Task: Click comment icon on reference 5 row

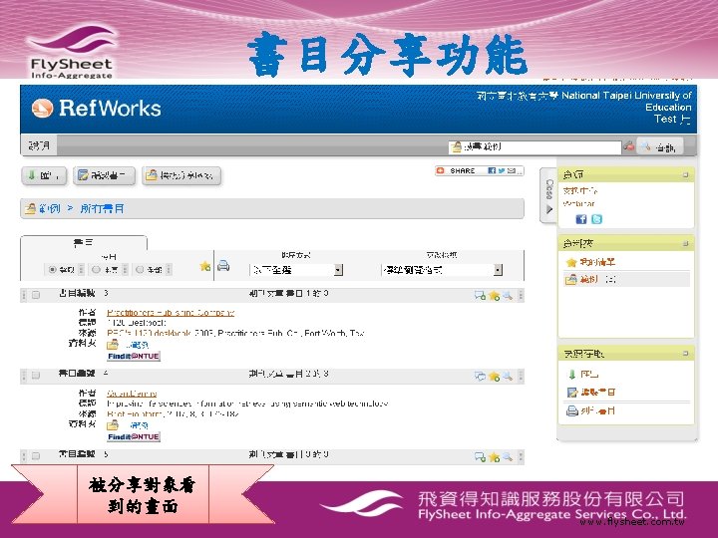Action: pyautogui.click(x=480, y=456)
